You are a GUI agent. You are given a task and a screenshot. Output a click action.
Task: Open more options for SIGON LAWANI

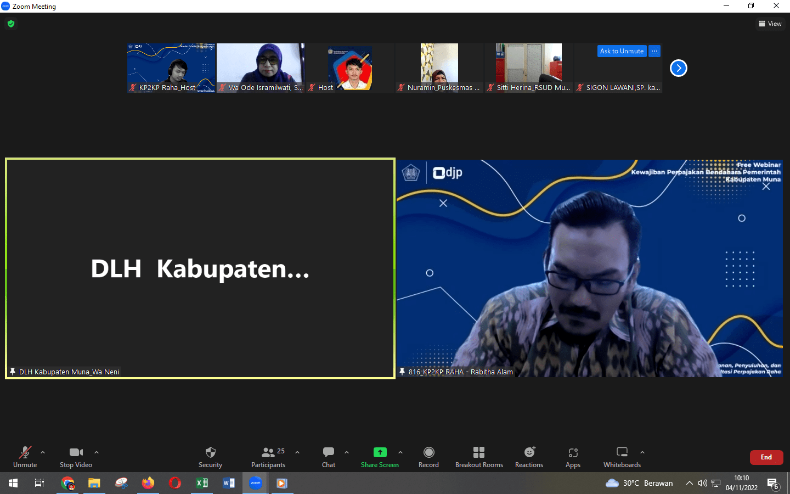[654, 51]
